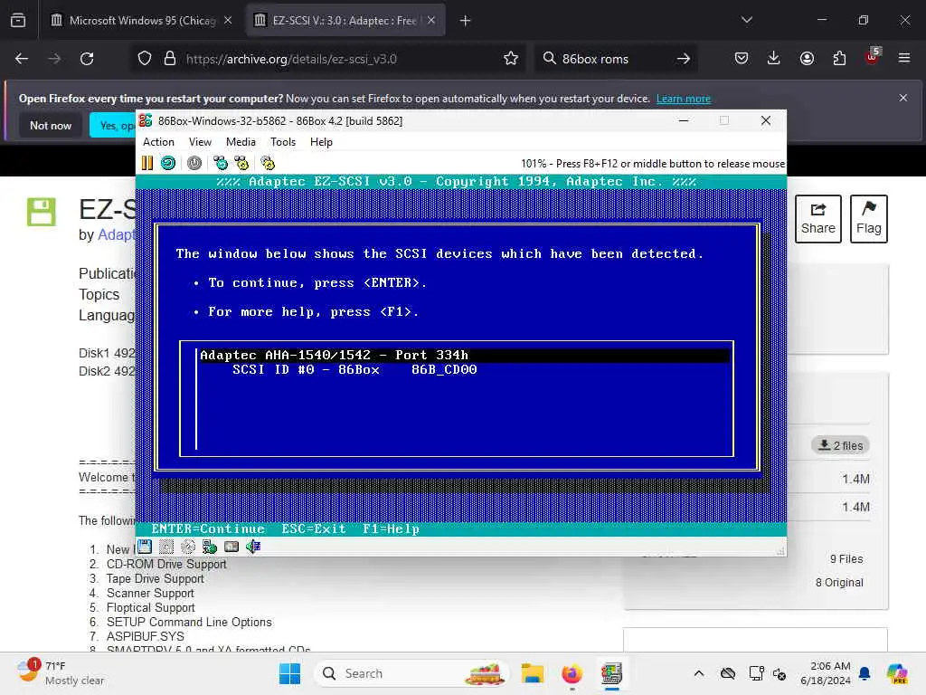Open the 86Box Tools menu
This screenshot has width=926, height=695.
coord(283,142)
